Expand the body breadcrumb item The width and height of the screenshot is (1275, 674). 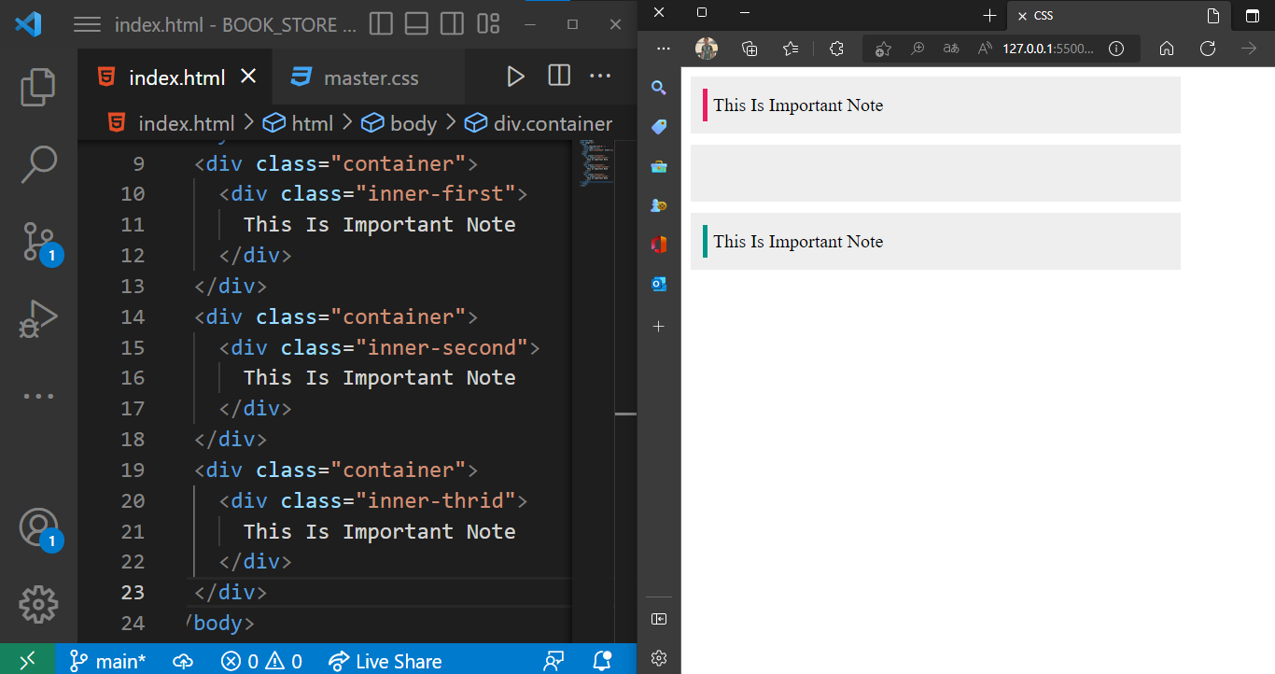(x=411, y=122)
